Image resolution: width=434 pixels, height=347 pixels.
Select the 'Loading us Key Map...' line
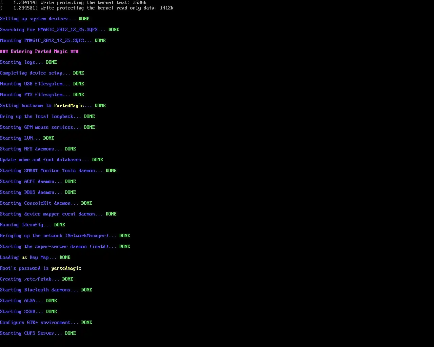tap(35, 257)
